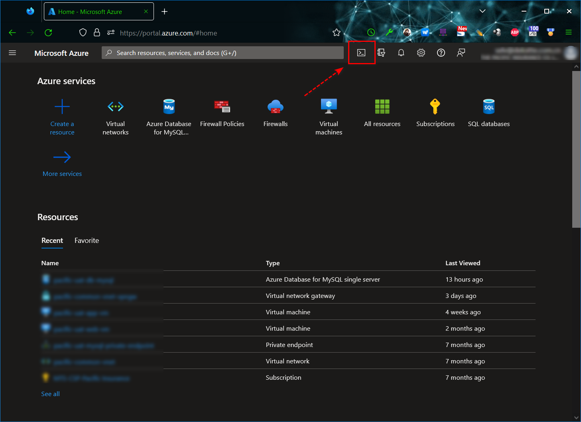Open Firewall Policies service icon

pyautogui.click(x=222, y=106)
